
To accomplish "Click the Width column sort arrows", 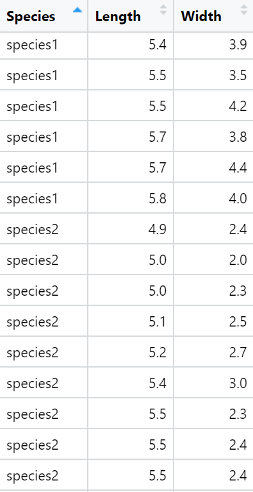I will [243, 10].
